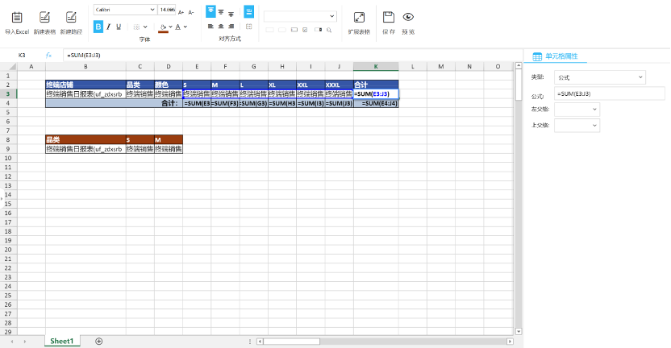Click the 新建表格 new table icon
Screen dimensions: 671x348
point(45,17)
